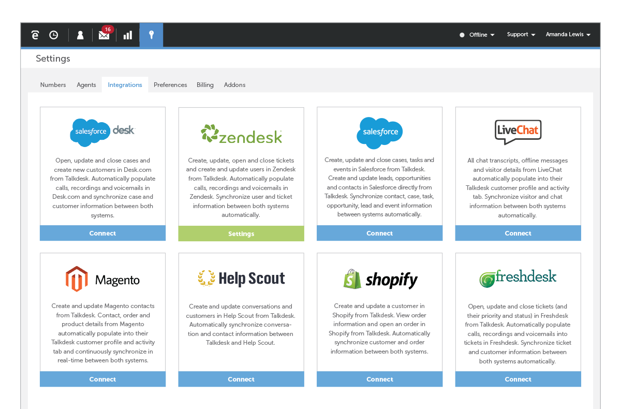Image resolution: width=621 pixels, height=409 pixels.
Task: Switch to the Agents tab
Action: [x=86, y=85]
